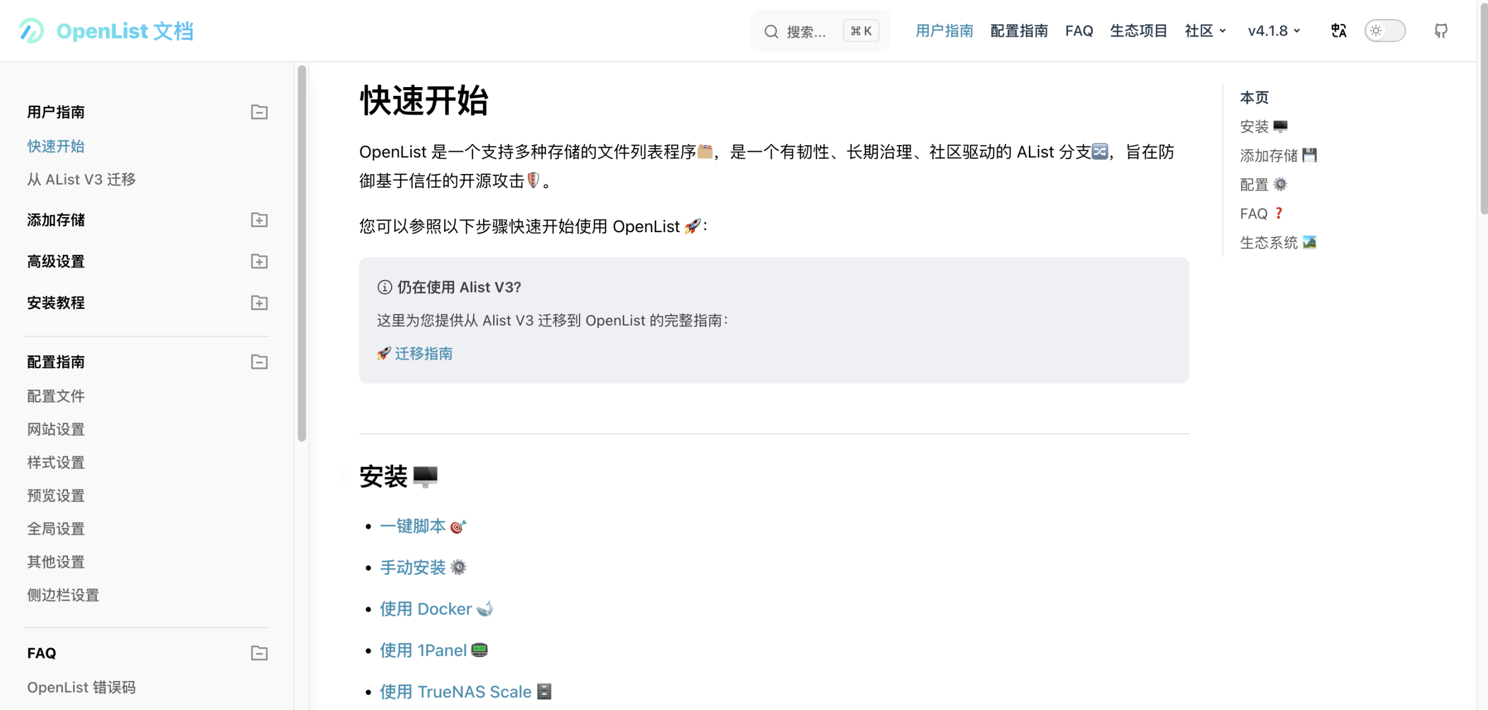The height and width of the screenshot is (710, 1488).
Task: Collapse the FAQ sidebar section folder icon
Action: pos(259,653)
